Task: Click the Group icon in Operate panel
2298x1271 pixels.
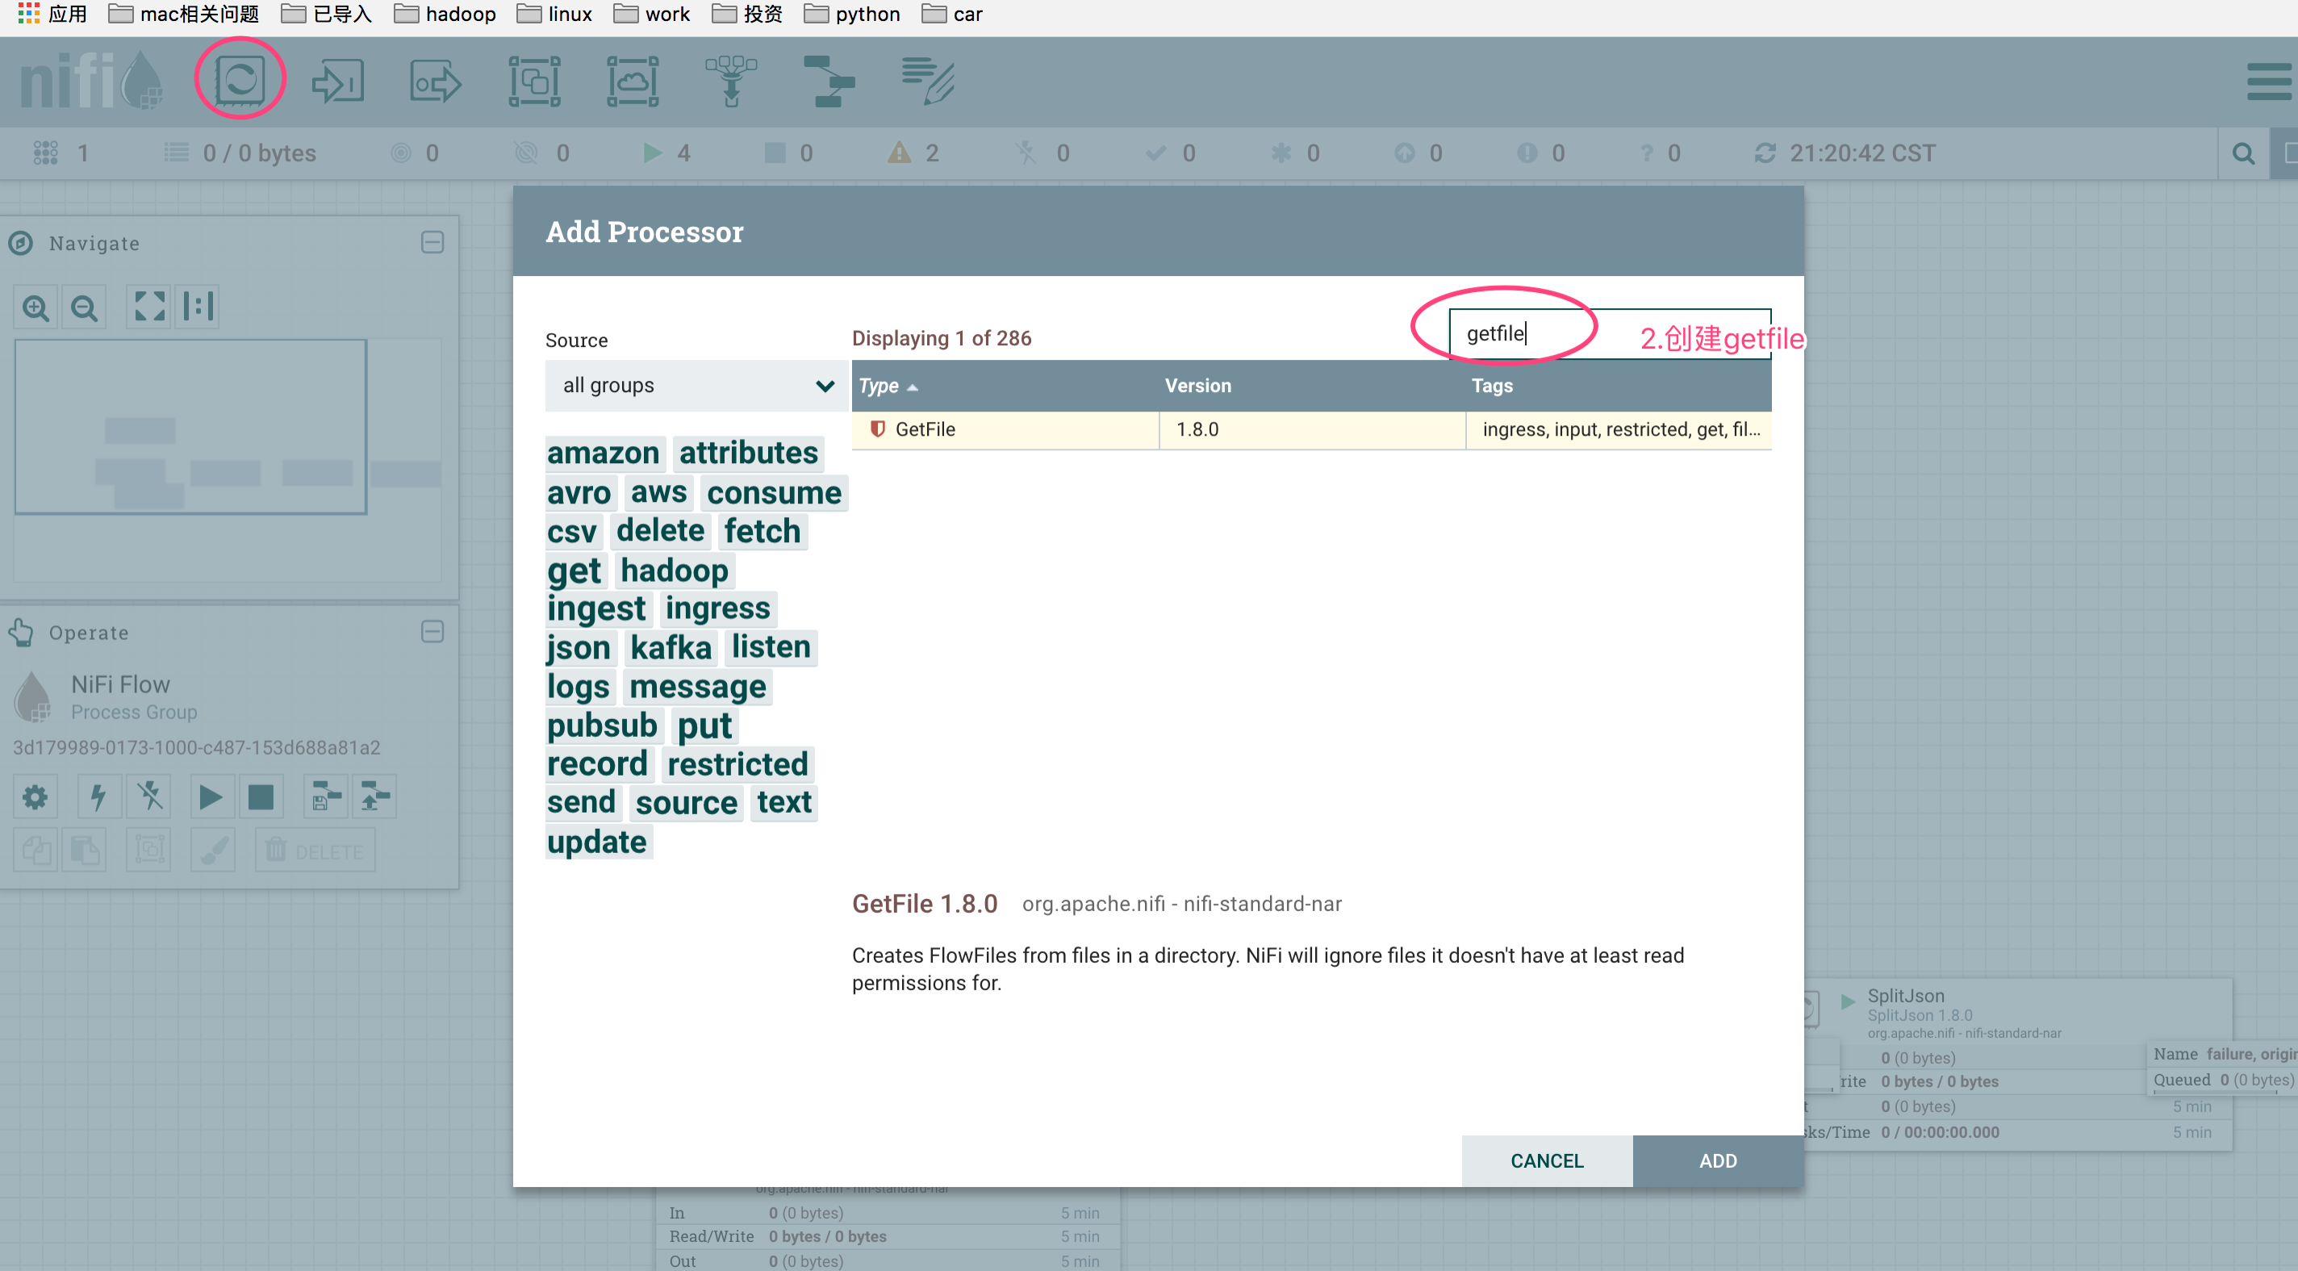Action: (x=149, y=850)
